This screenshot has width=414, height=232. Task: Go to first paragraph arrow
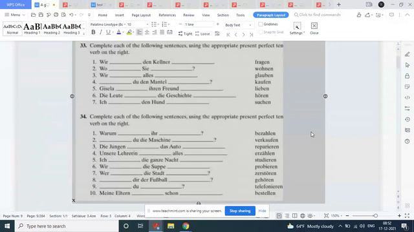point(228,34)
